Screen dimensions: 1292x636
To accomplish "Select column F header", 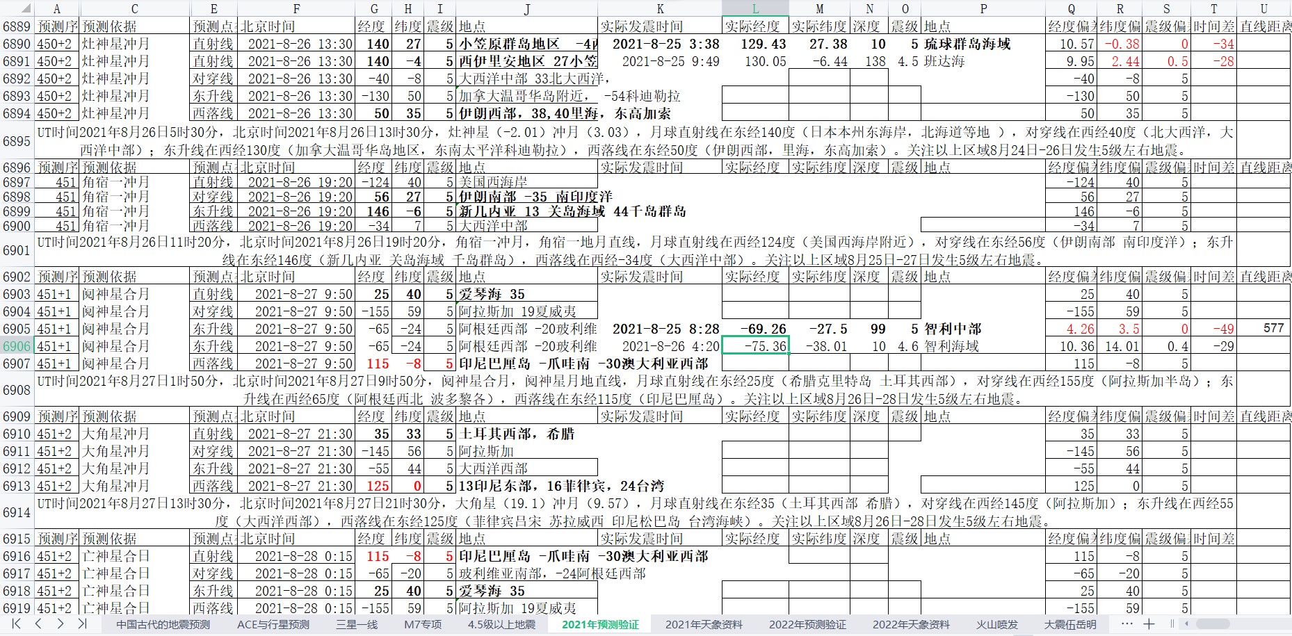I will click(297, 9).
